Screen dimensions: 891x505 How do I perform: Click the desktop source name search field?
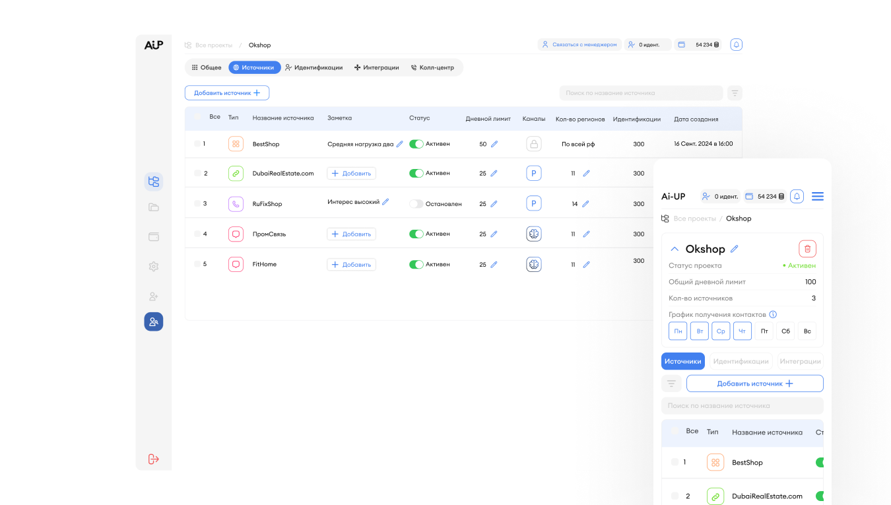click(640, 93)
